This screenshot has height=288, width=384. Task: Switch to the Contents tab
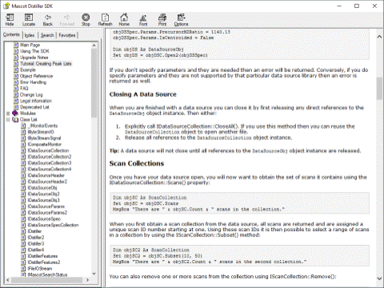(11, 34)
